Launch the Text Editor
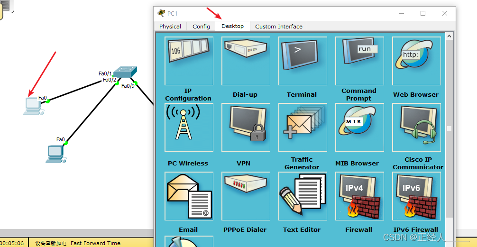This screenshot has width=477, height=247. (303, 196)
